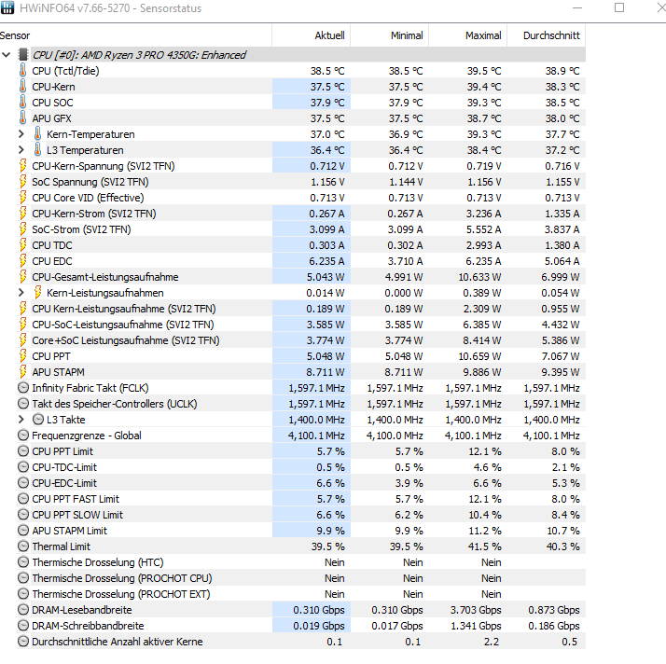The height and width of the screenshot is (664, 666).
Task: Click the 38.9 °C average CPU Tctl/Tdie value
Action: [562, 71]
